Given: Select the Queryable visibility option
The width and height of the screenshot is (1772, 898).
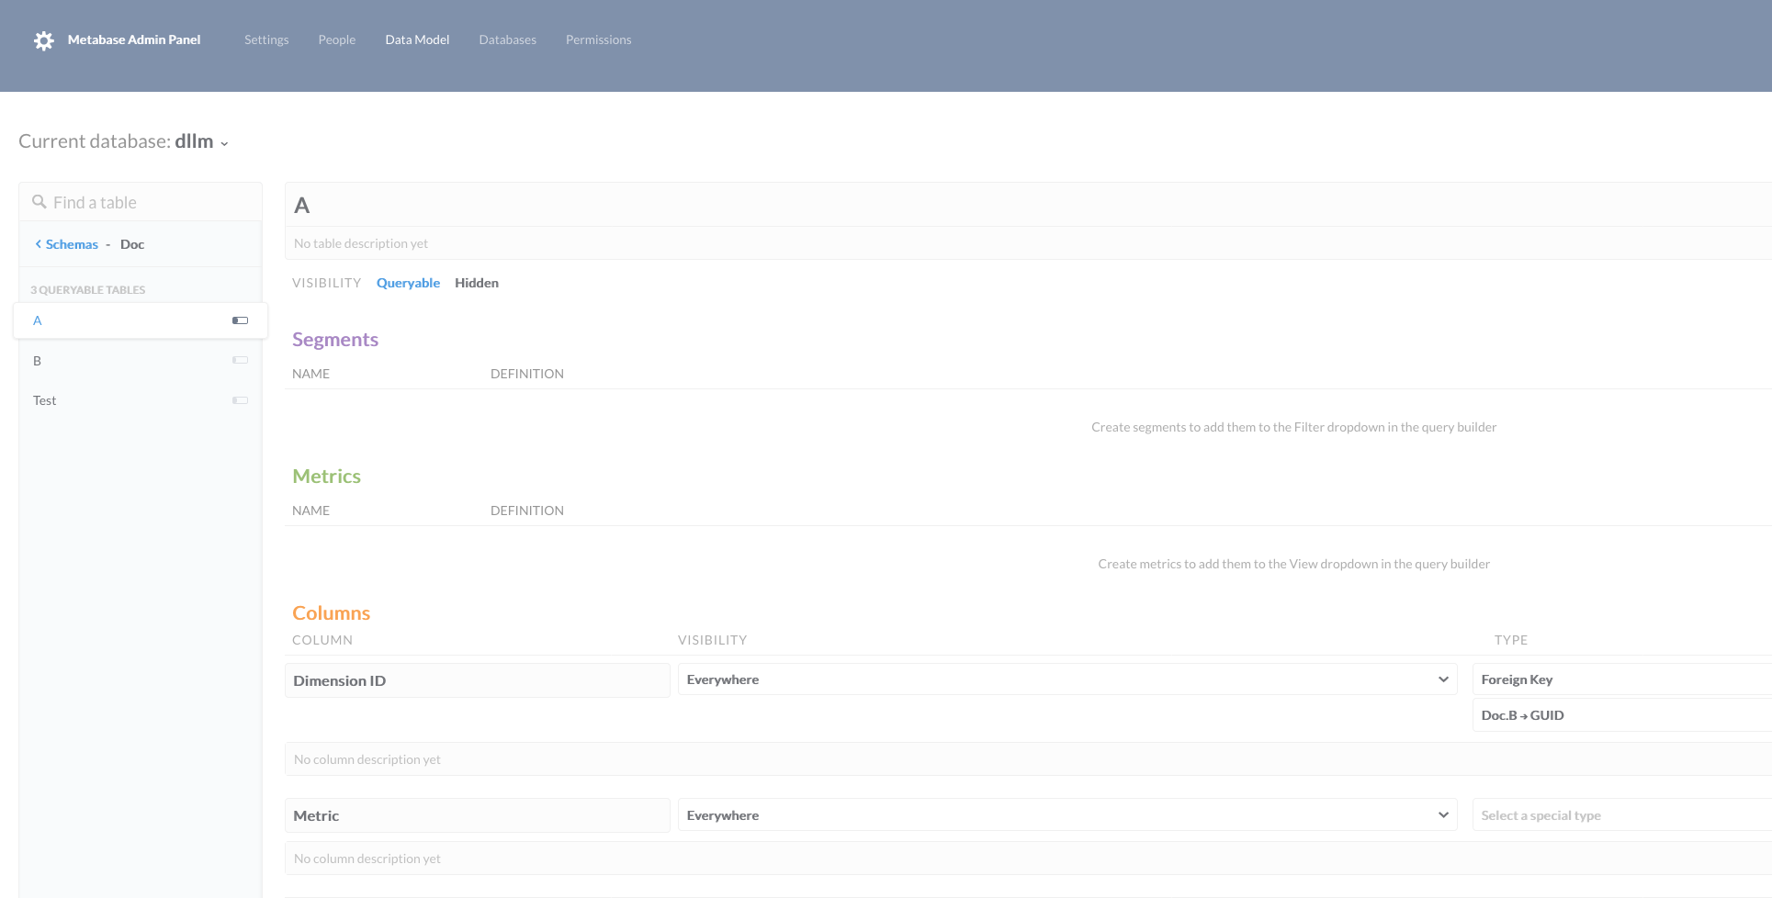Looking at the screenshot, I should pos(408,282).
